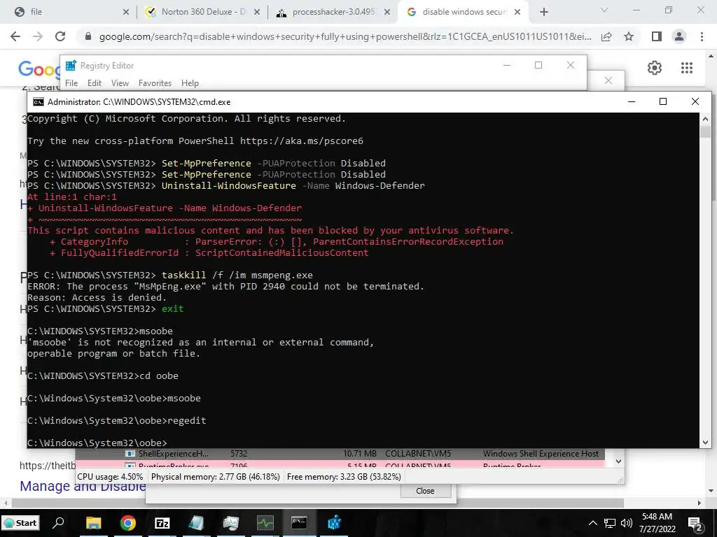717x537 pixels.
Task: Click Registry Editor title bar icon
Action: pos(71,66)
